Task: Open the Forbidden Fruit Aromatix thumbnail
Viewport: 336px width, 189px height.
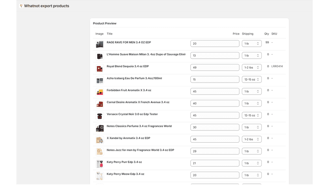Action: click(100, 92)
